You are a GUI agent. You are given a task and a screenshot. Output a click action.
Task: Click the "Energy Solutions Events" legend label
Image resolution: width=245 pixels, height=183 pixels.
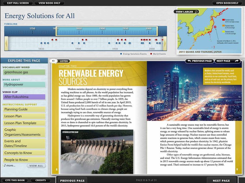tap(135, 54)
